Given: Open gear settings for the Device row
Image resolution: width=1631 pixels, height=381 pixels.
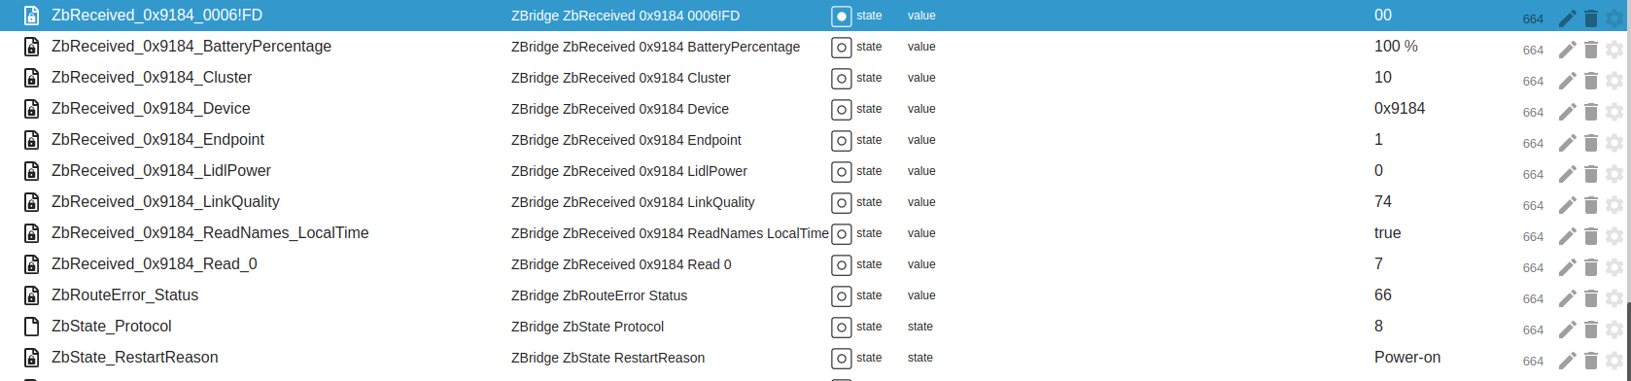Looking at the screenshot, I should point(1614,112).
